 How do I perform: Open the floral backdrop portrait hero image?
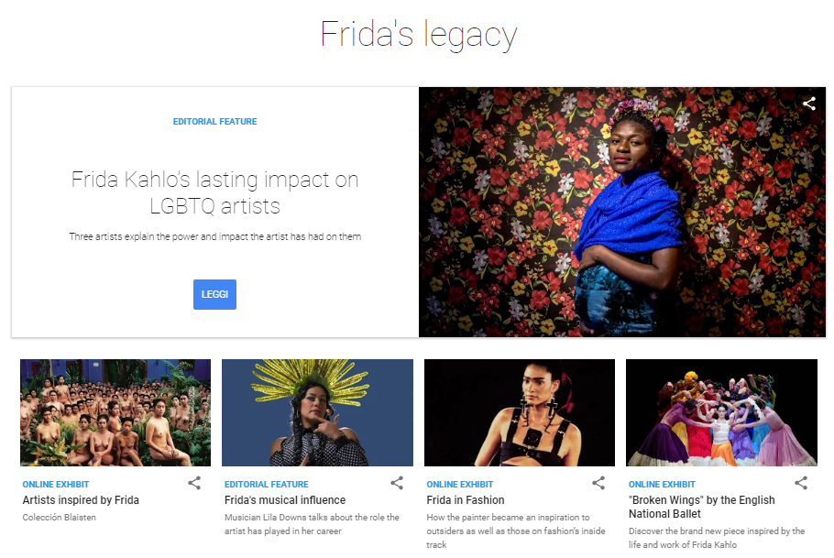tap(622, 212)
